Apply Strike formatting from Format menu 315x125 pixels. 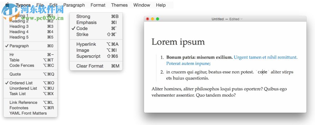(96, 34)
